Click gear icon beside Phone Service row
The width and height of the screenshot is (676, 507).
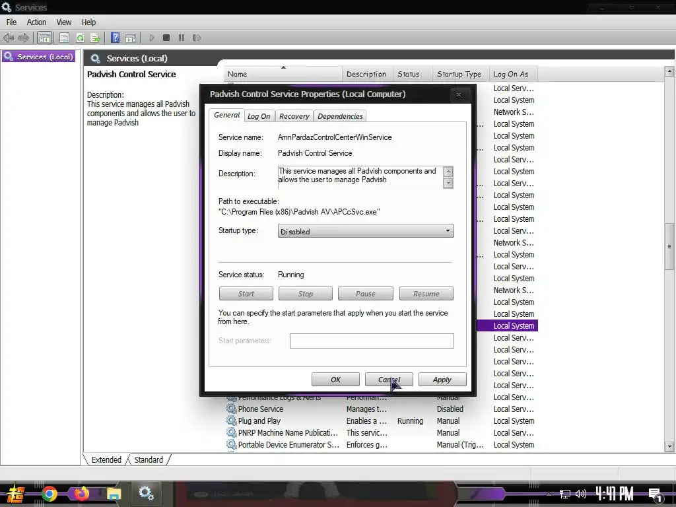(x=232, y=409)
